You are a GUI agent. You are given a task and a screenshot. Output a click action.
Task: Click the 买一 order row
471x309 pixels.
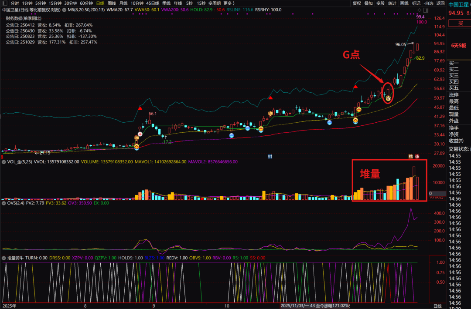point(454,63)
